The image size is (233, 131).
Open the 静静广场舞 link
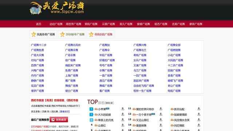point(37,81)
